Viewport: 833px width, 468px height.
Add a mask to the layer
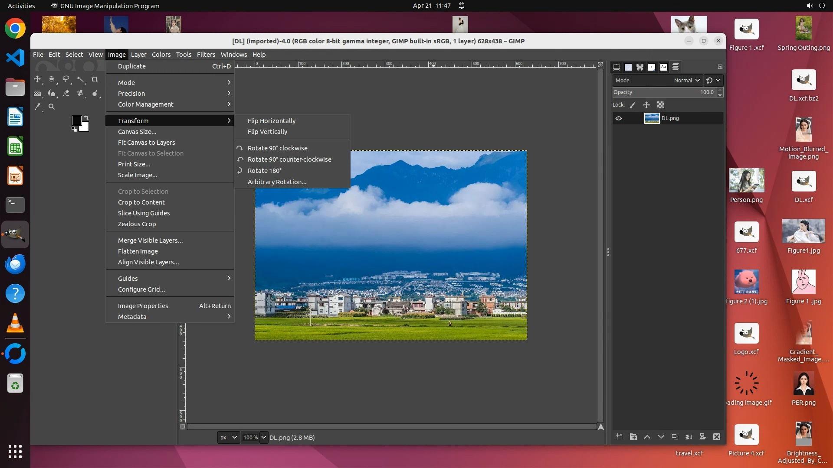point(702,437)
